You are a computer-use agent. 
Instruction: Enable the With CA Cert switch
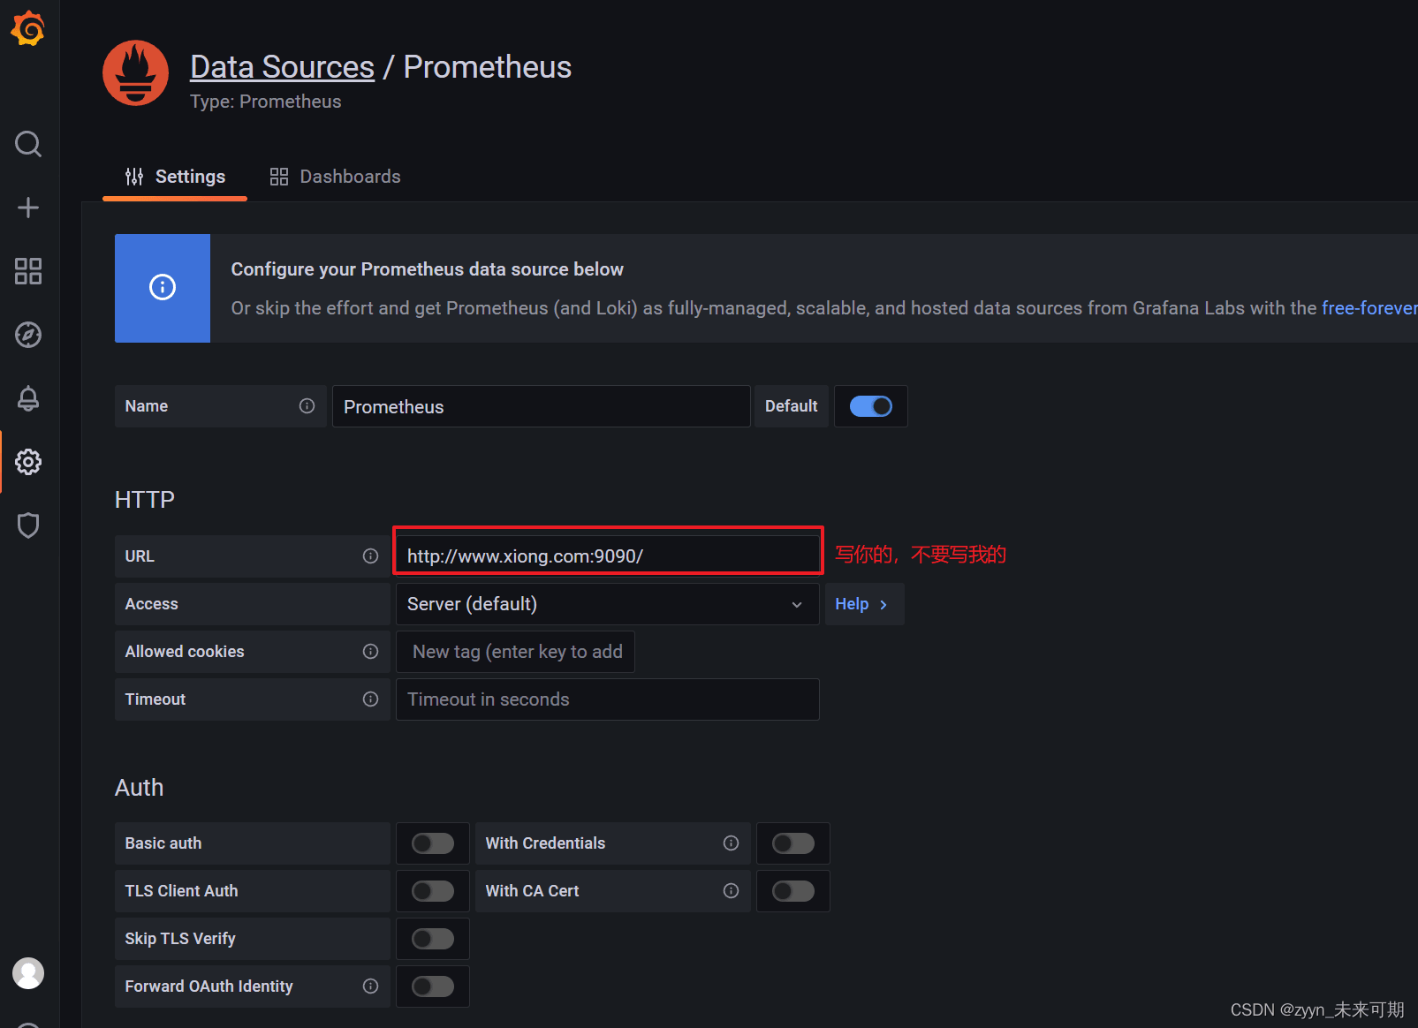pos(793,891)
